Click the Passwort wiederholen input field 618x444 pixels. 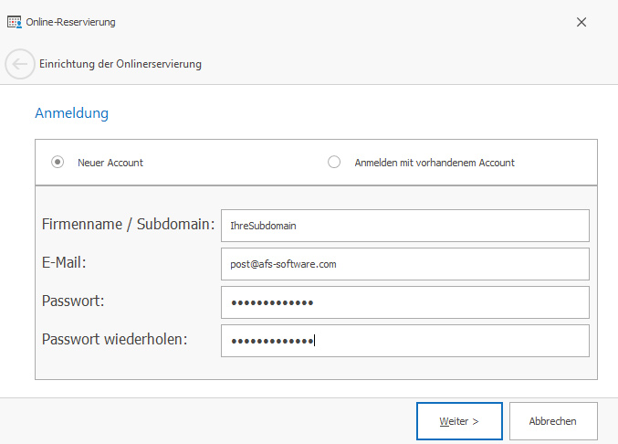(405, 341)
